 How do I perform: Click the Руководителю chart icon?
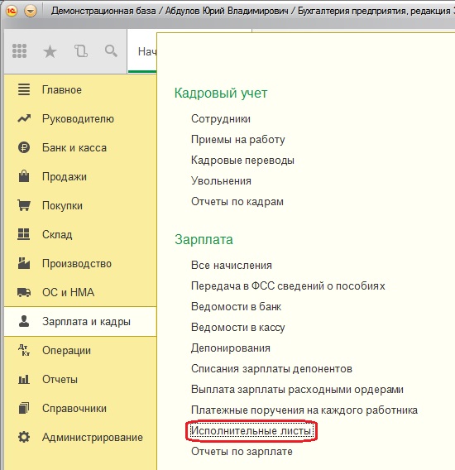(24, 118)
